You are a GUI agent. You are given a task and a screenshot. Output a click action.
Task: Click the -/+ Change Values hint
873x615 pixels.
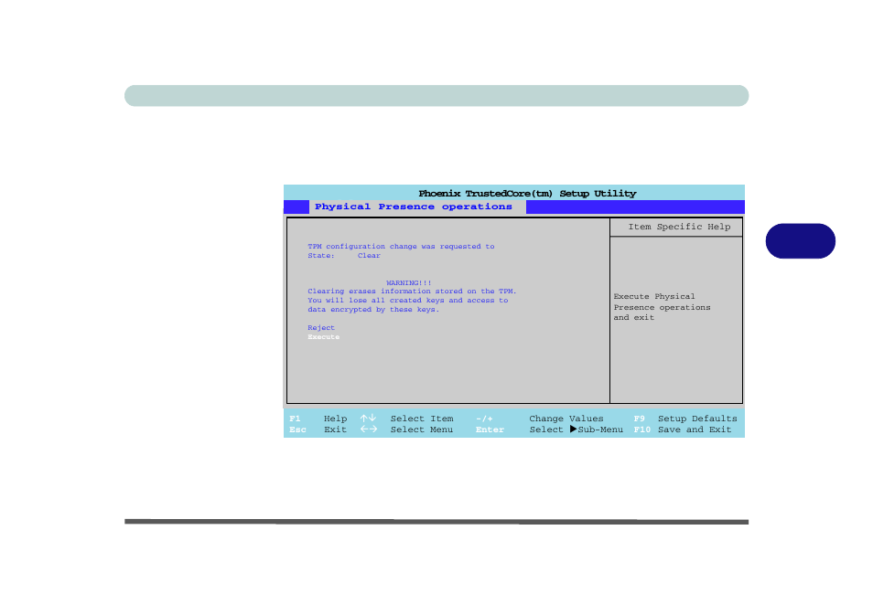click(539, 419)
